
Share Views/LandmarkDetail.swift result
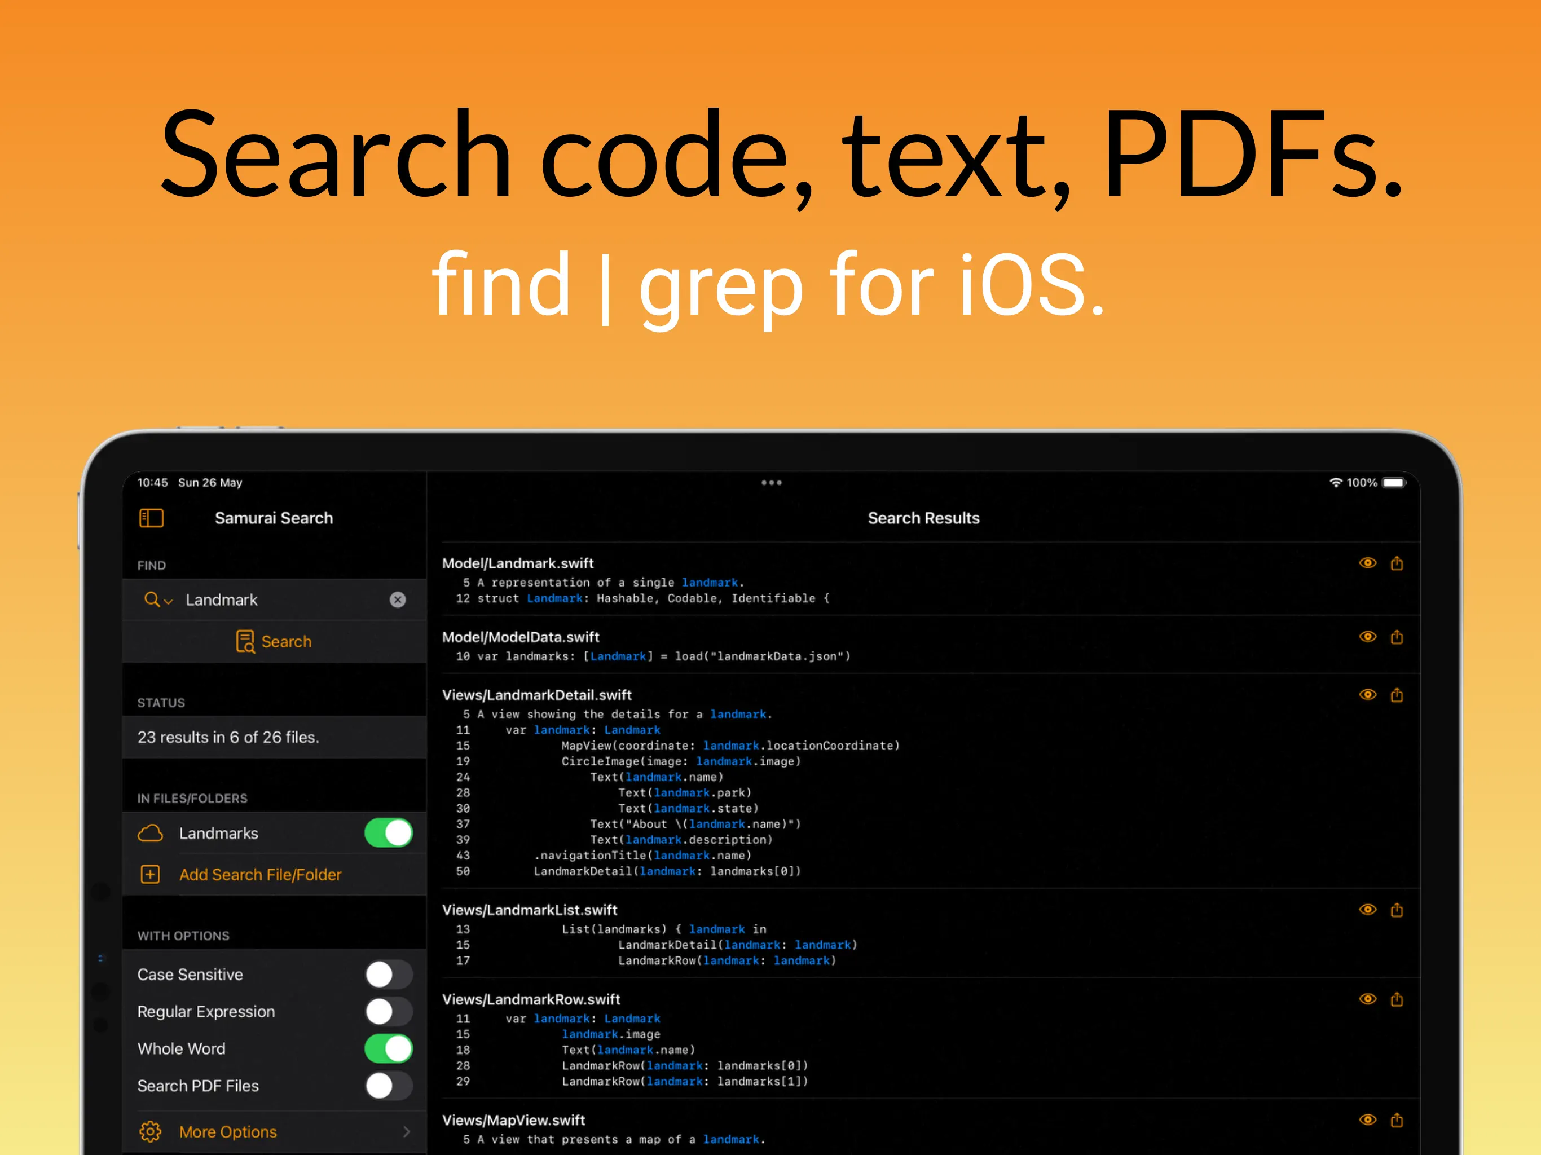pos(1397,695)
